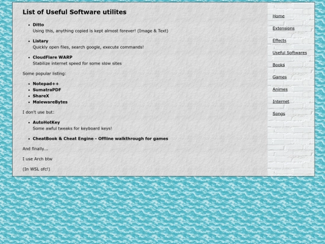Open the Songs link
The height and width of the screenshot is (244, 325).
[x=279, y=114]
